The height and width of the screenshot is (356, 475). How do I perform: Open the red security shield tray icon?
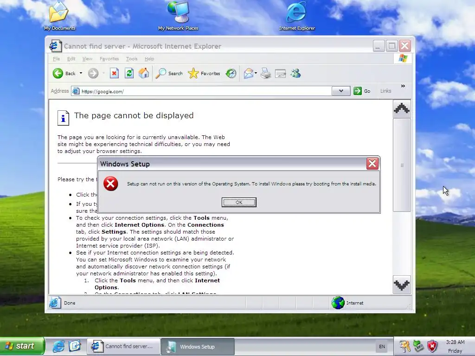(432, 346)
